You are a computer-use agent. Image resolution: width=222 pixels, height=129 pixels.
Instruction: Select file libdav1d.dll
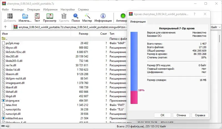tap(13, 70)
